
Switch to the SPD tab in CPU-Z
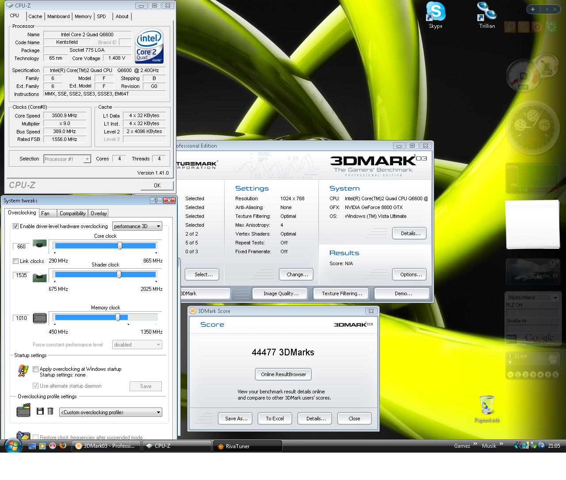coord(102,16)
